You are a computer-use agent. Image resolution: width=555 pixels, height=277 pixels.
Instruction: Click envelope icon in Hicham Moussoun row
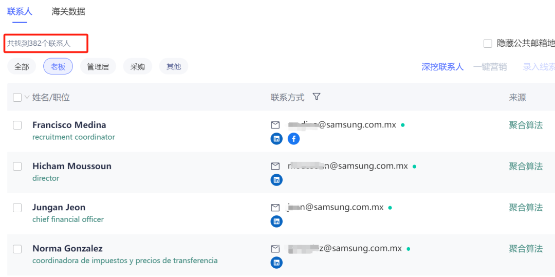coord(275,167)
